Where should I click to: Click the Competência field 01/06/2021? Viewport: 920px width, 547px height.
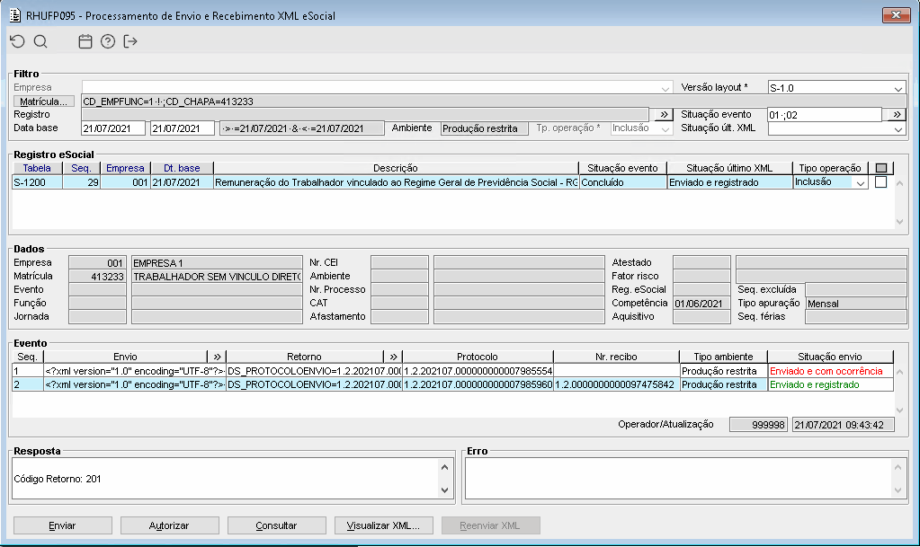coord(701,304)
